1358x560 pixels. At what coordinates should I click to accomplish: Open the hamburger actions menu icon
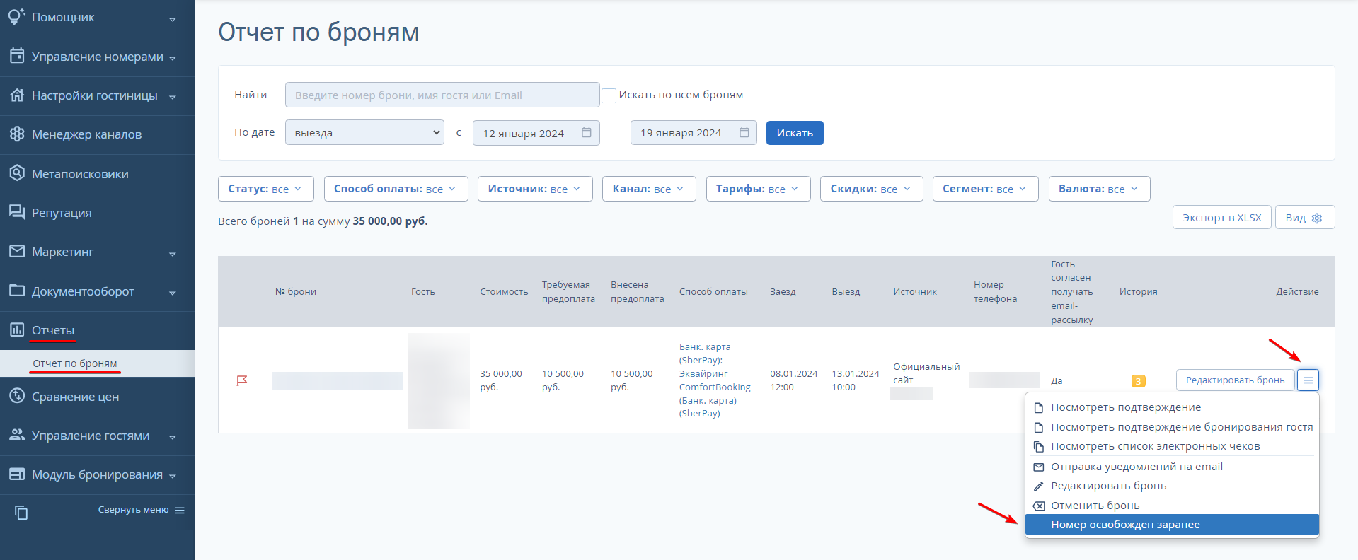[1308, 380]
